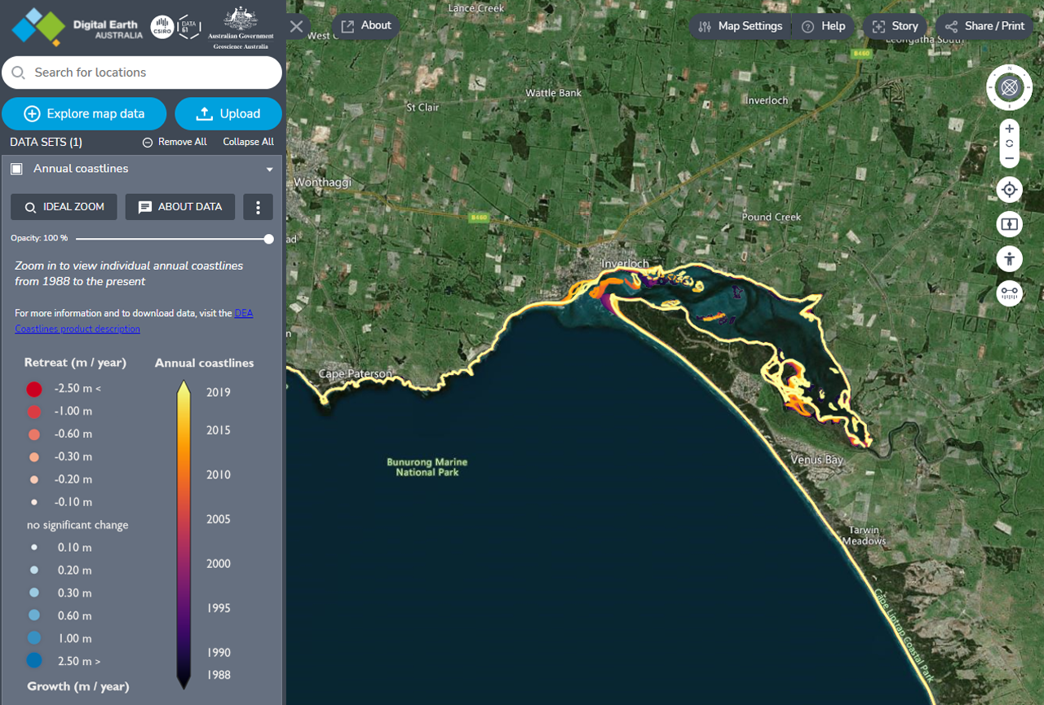This screenshot has height=705, width=1044.
Task: Open the About page link
Action: pyautogui.click(x=366, y=26)
